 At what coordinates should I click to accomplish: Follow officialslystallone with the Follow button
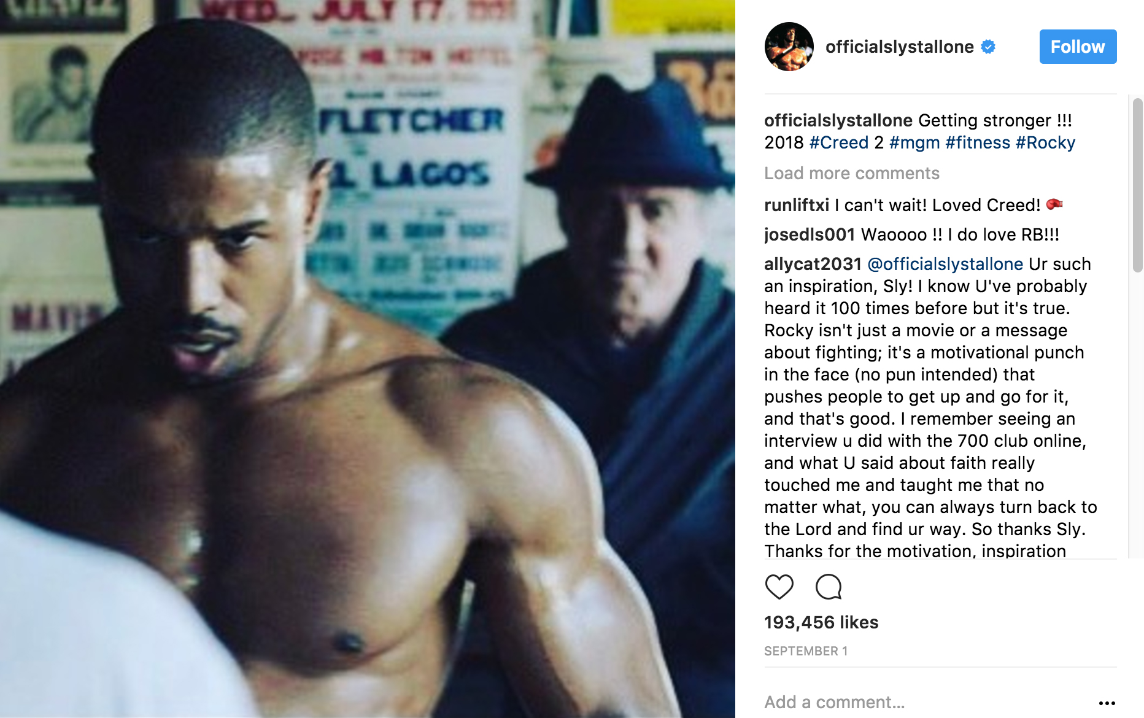tap(1078, 47)
